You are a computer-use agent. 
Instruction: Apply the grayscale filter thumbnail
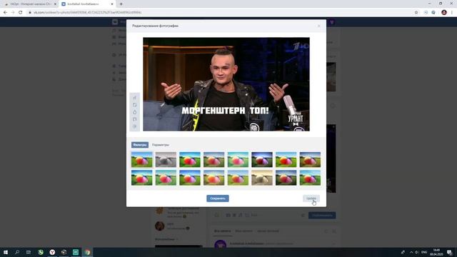coord(166,159)
